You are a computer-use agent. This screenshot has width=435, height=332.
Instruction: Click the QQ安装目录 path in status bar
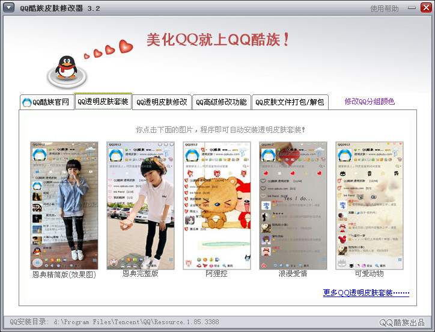(114, 322)
